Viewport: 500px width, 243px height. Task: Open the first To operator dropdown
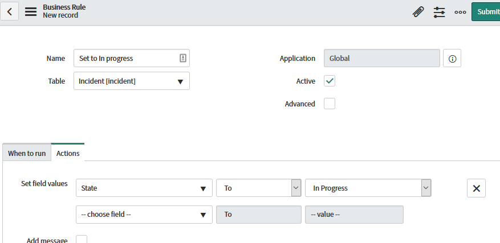point(259,188)
